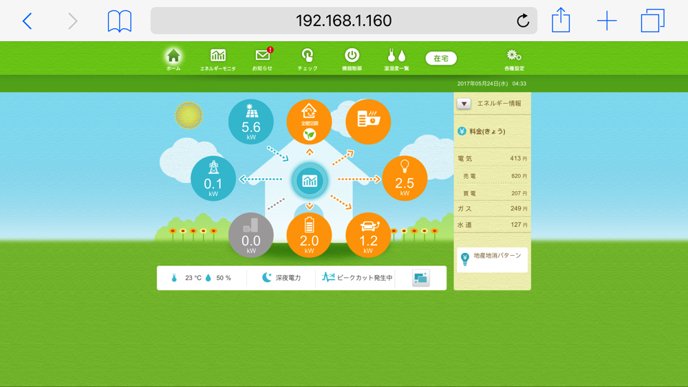Show all Safari tabs
The height and width of the screenshot is (387, 688).
[652, 21]
